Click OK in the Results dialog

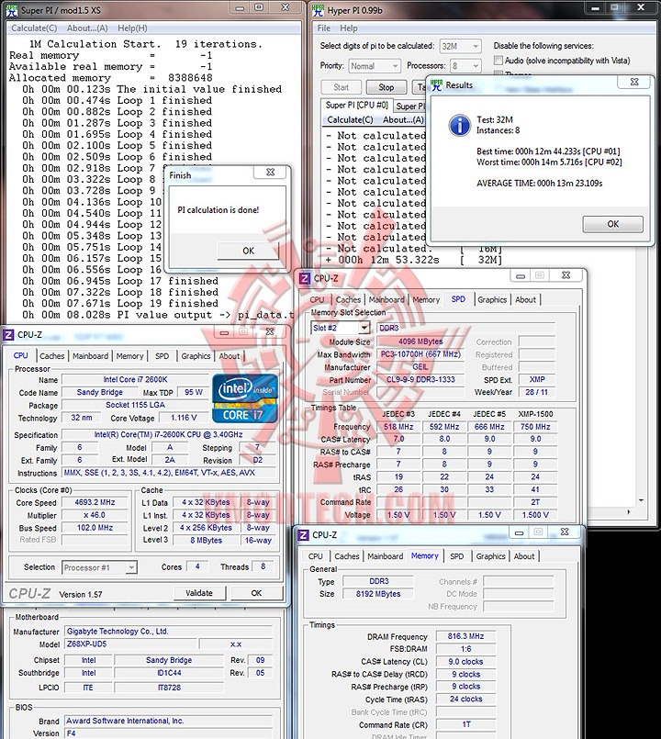click(x=613, y=224)
